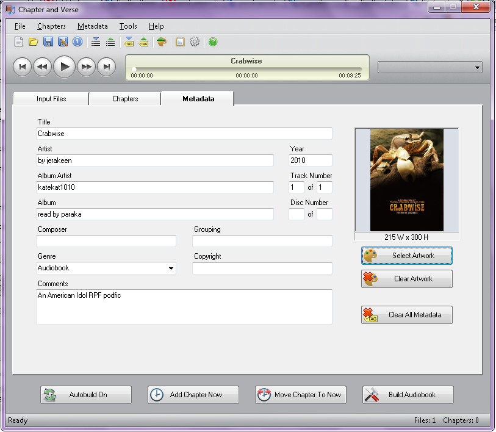Open the Metadata menu in menu bar
496x432 pixels.
pos(92,26)
